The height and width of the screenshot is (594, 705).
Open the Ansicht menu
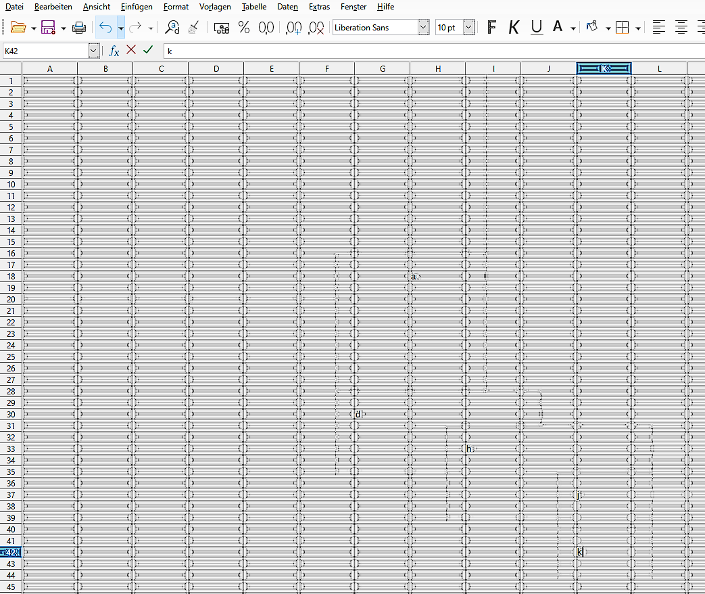pyautogui.click(x=97, y=7)
